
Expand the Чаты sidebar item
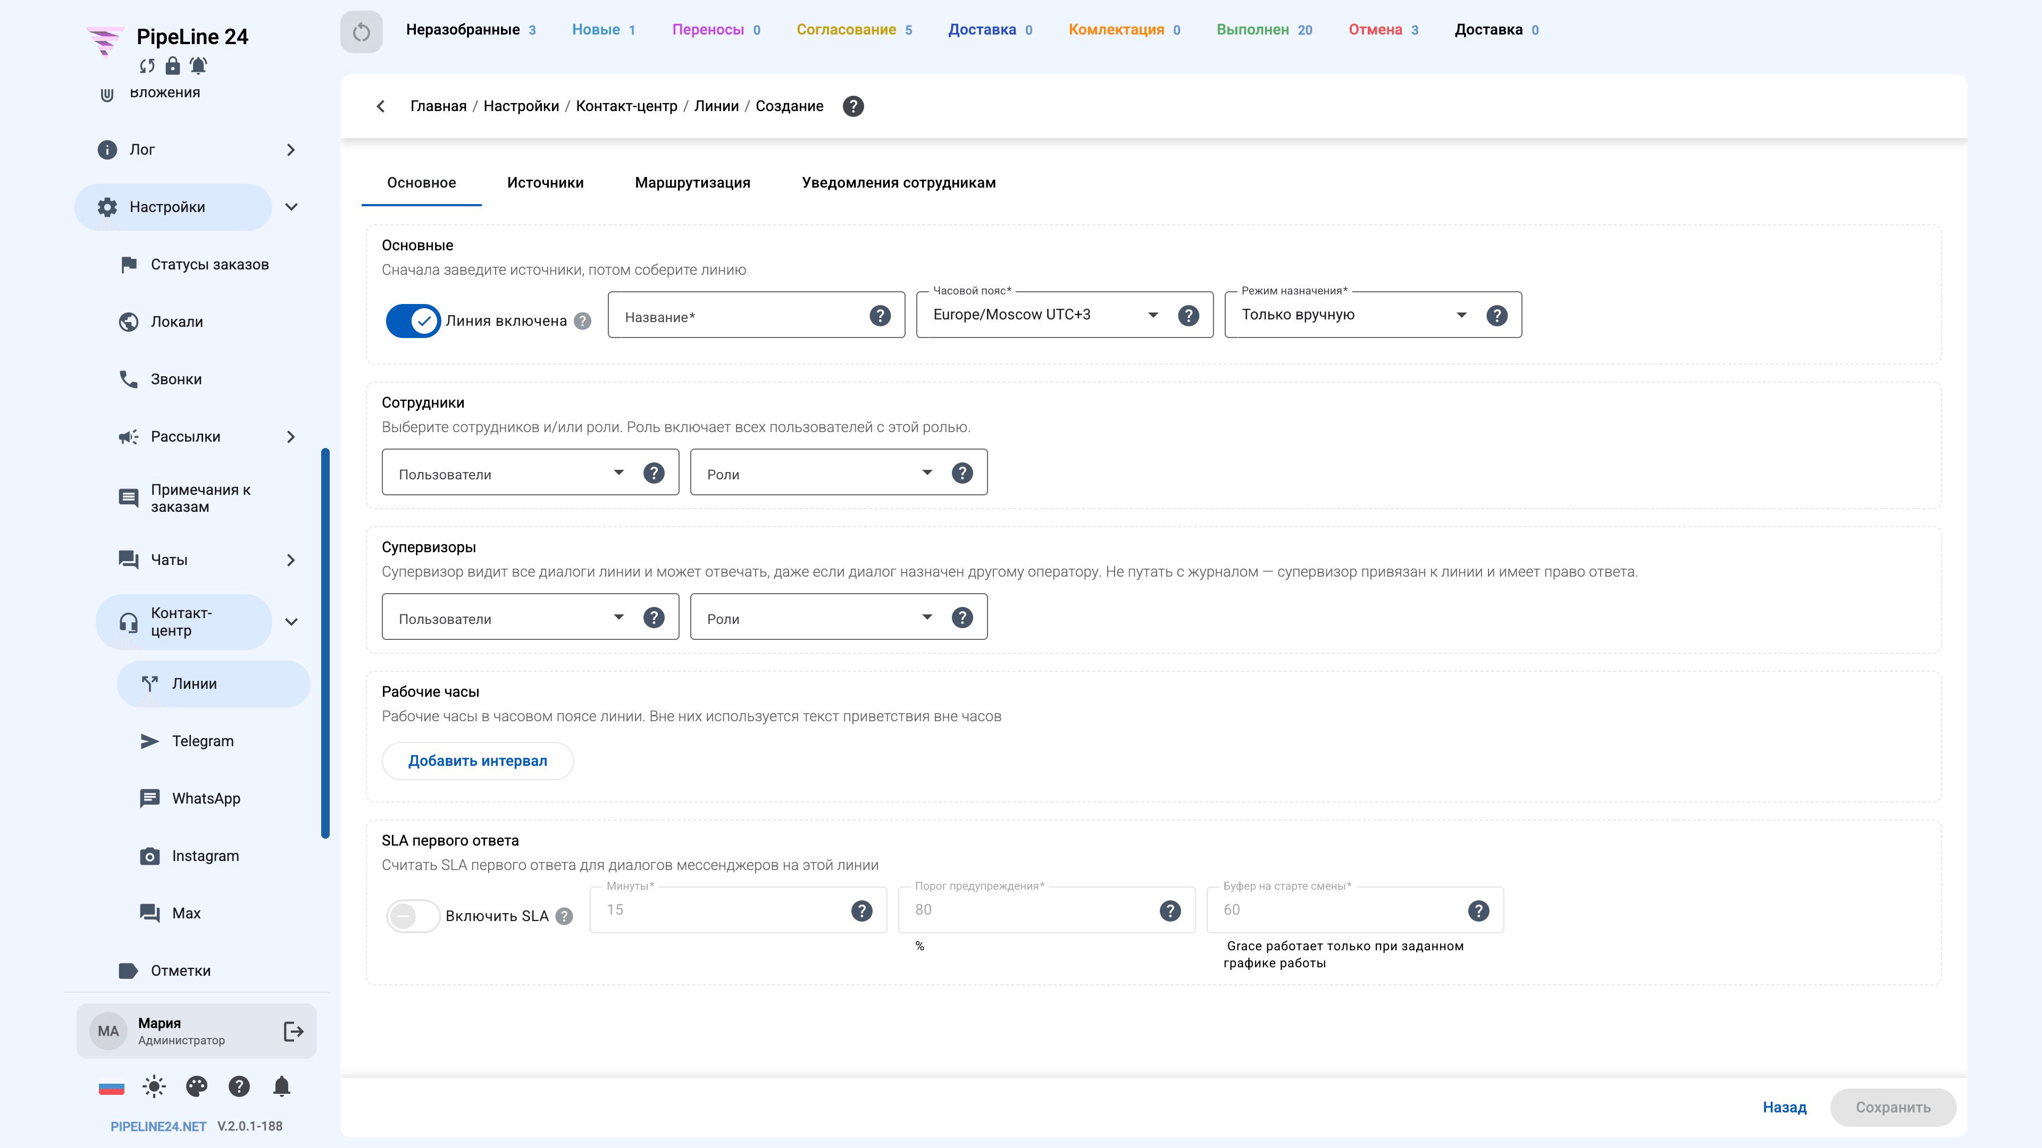(291, 560)
